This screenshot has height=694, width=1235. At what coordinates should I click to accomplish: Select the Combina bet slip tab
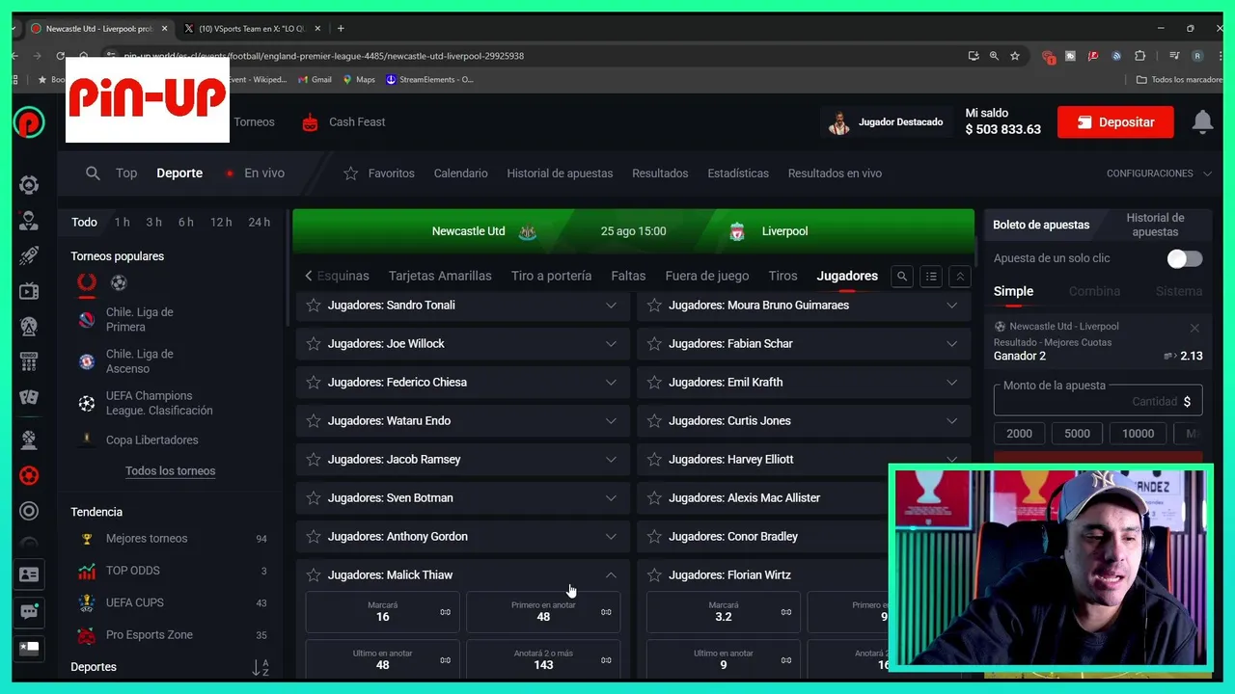(1094, 291)
